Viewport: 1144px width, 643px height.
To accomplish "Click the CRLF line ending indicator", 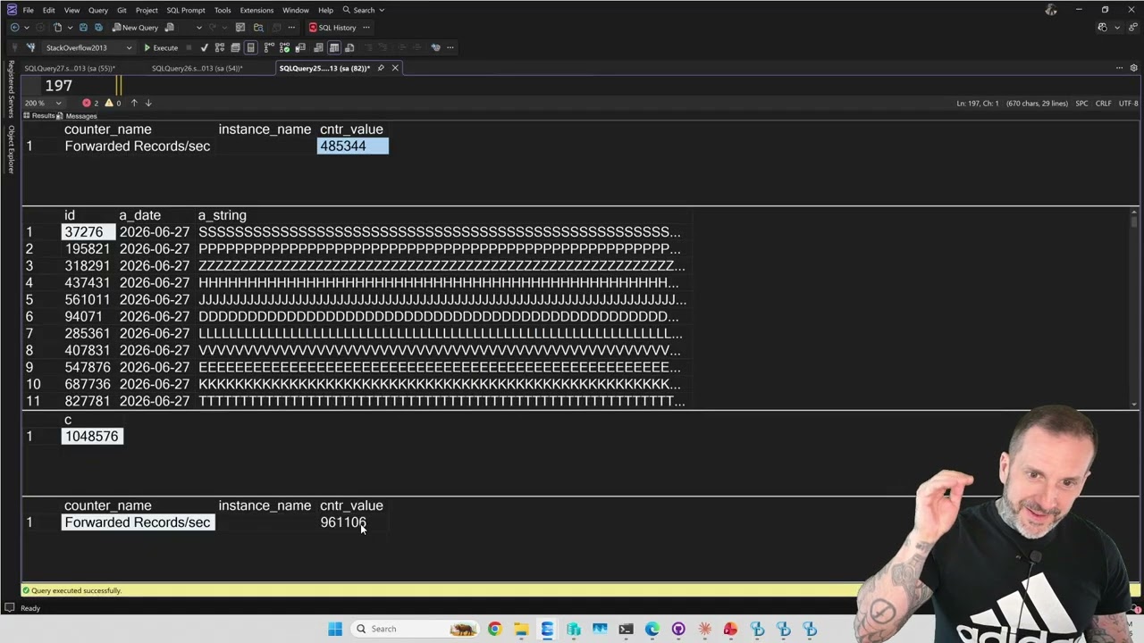I will pos(1103,104).
